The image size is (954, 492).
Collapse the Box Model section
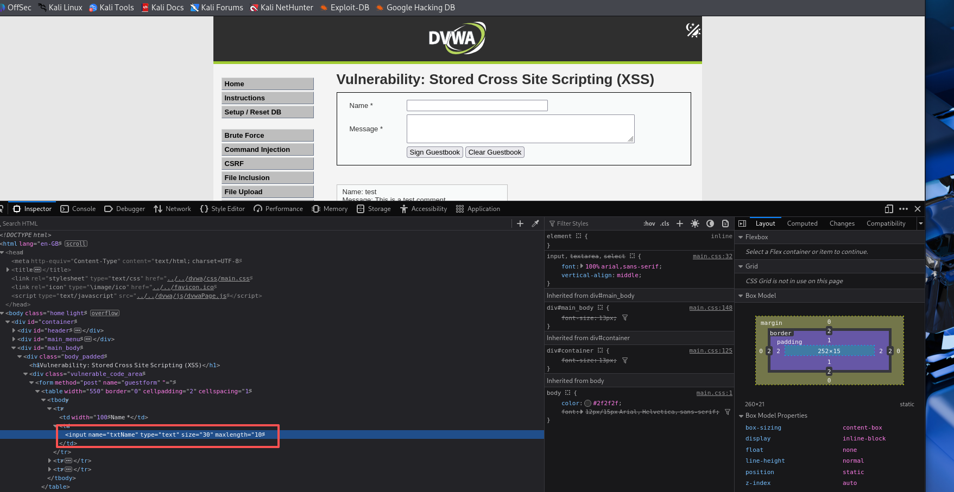741,296
